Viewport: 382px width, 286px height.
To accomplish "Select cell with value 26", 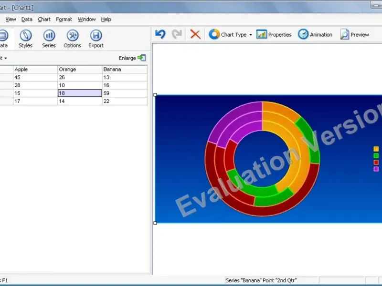I will click(x=80, y=77).
